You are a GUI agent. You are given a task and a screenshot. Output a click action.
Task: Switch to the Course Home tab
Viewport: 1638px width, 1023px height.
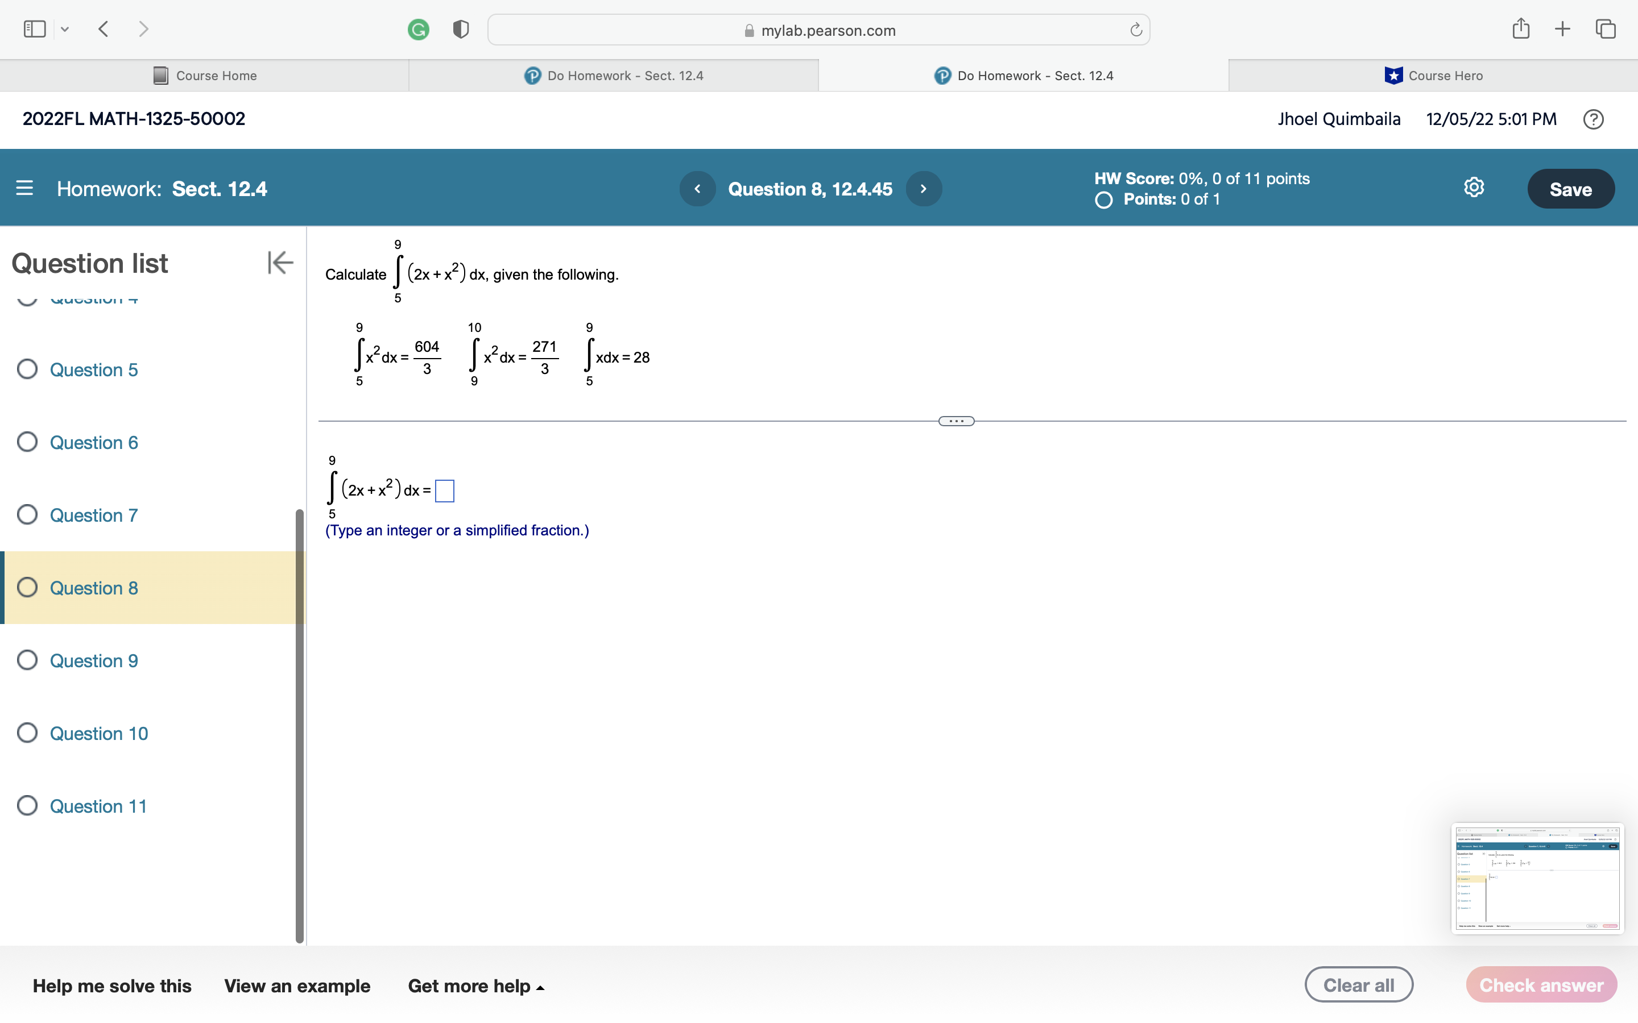pyautogui.click(x=205, y=76)
